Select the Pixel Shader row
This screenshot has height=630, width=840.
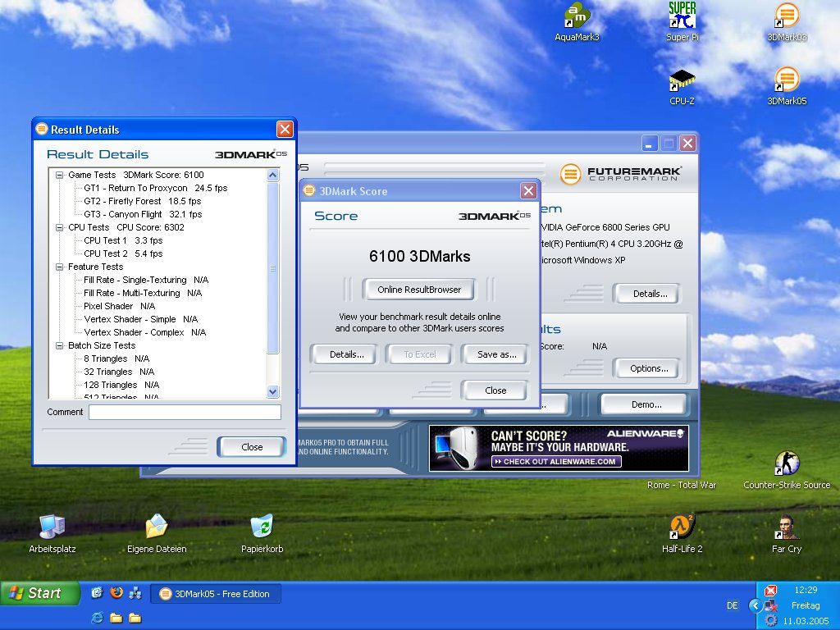(x=120, y=307)
